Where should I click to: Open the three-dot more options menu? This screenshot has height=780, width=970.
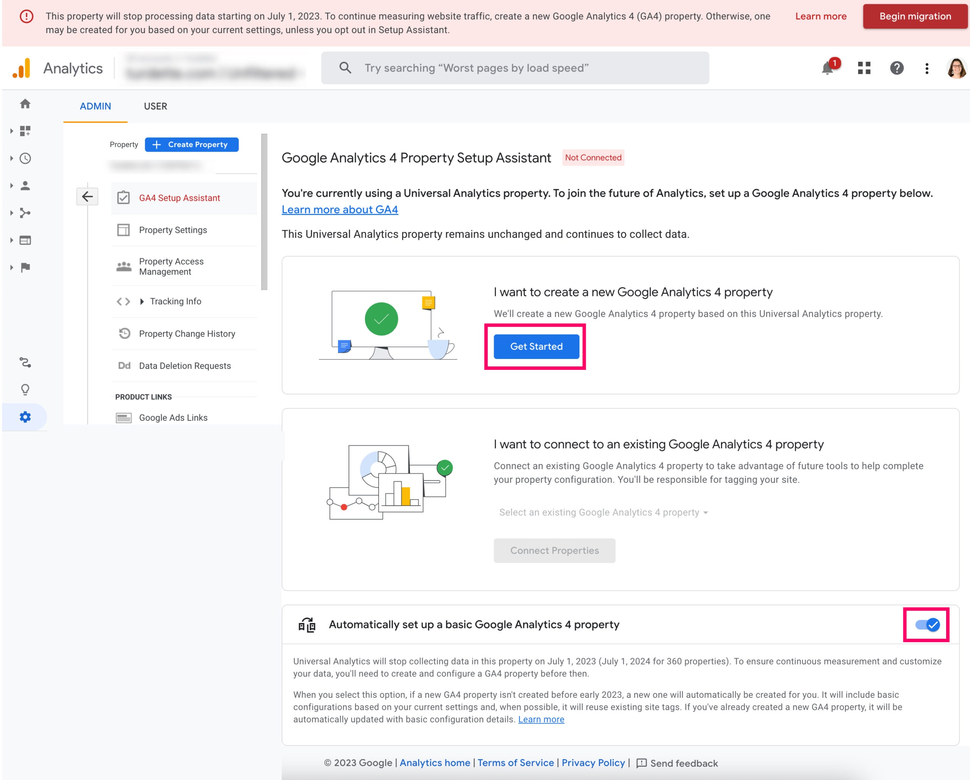(927, 69)
